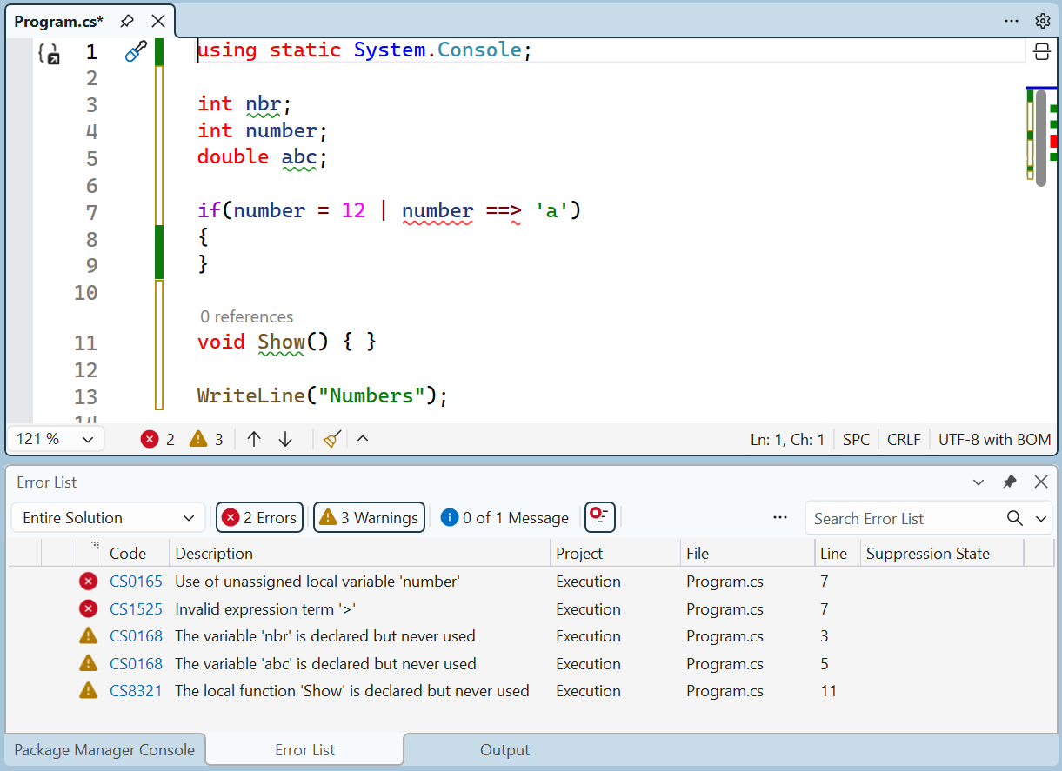Click '0 references' CodeLens link
This screenshot has height=771, width=1062.
coord(246,316)
